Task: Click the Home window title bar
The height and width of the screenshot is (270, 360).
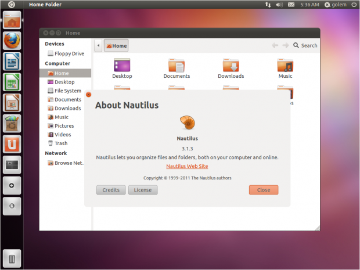Action: click(x=179, y=33)
